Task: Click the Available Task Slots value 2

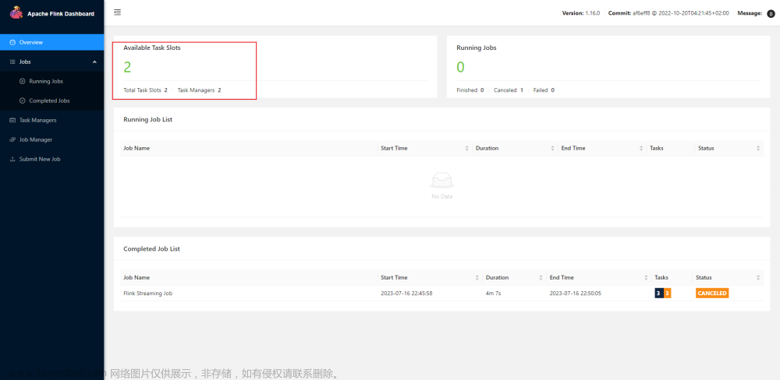Action: tap(127, 67)
